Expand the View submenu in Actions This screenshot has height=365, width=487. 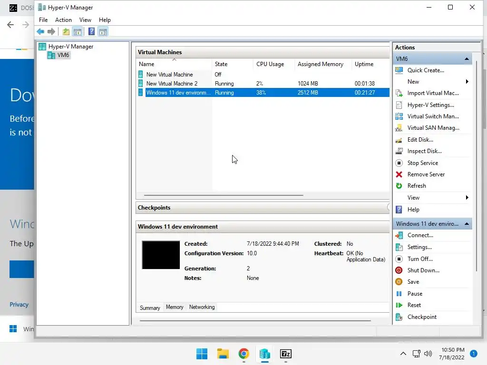467,198
